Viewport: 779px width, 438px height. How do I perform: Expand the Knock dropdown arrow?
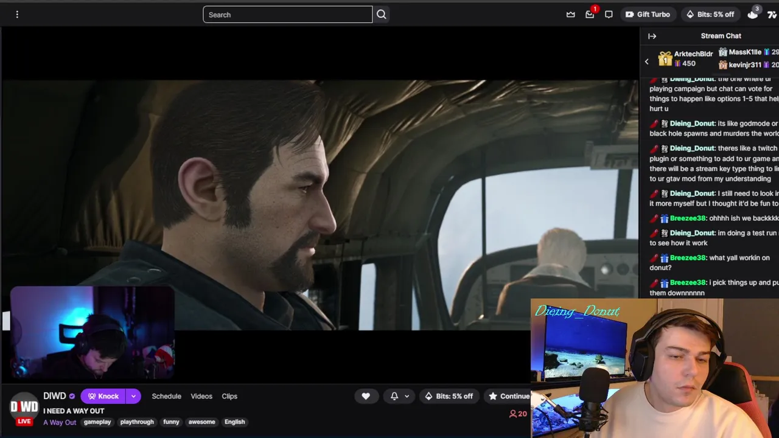click(x=133, y=396)
